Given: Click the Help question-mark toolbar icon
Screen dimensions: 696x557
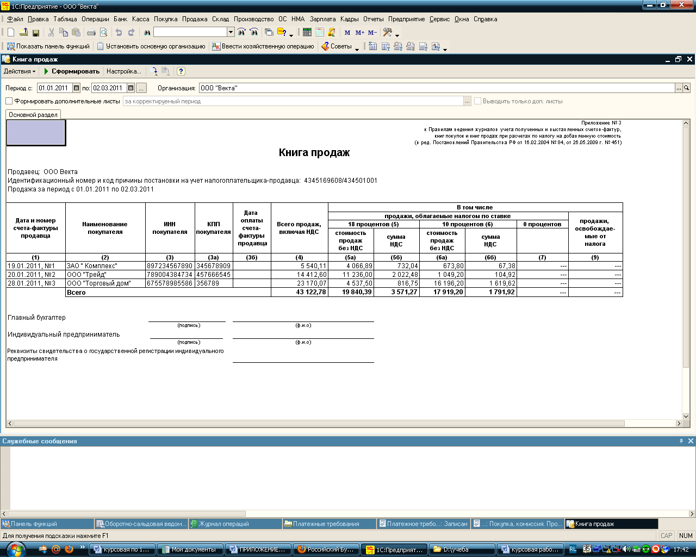Looking at the screenshot, I should coord(282,33).
